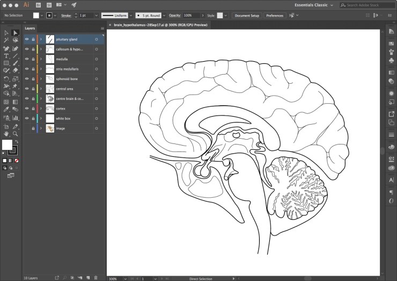Expand the sphenoid bone layer
Viewport: 397px width, 281px height.
41,79
